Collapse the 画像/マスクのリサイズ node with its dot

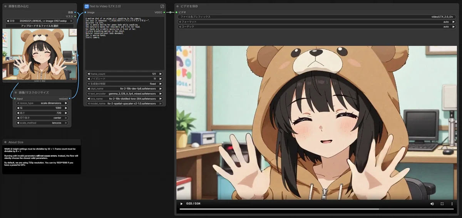click(16, 92)
